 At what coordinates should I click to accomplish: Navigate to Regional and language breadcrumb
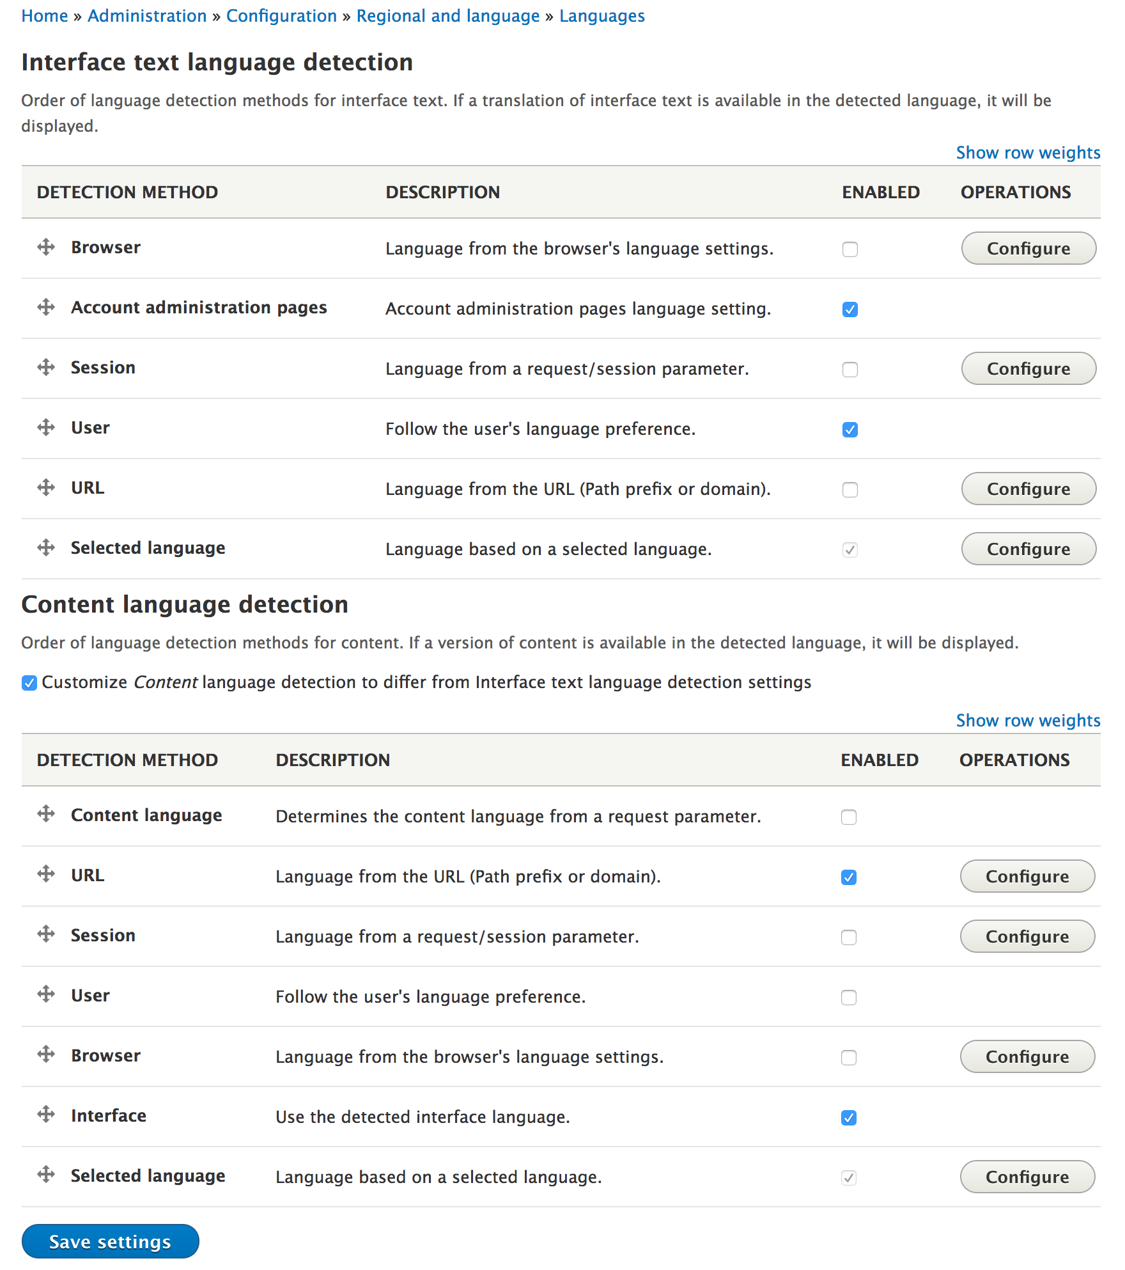point(448,15)
